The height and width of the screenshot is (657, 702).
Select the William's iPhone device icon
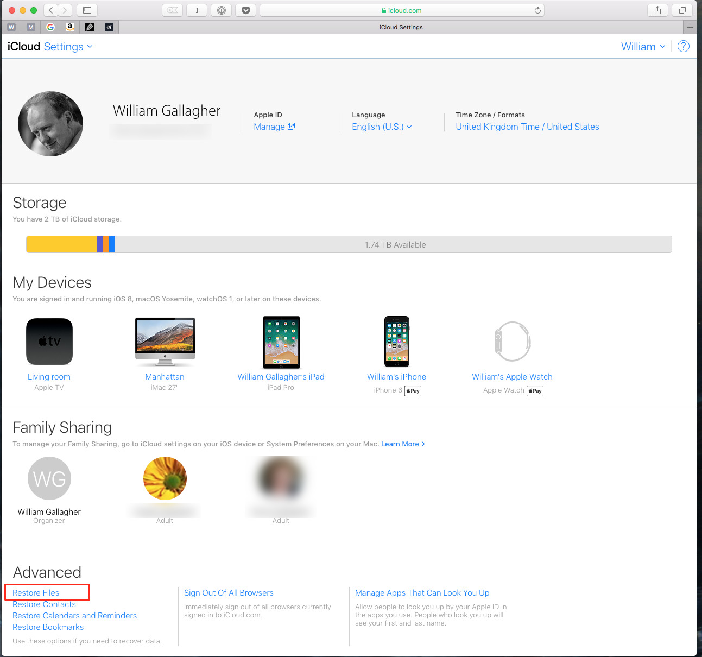397,342
